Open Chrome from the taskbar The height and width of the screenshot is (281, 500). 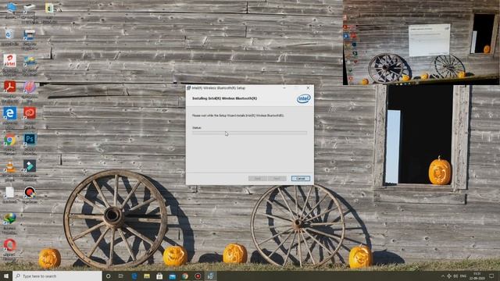[x=185, y=276]
